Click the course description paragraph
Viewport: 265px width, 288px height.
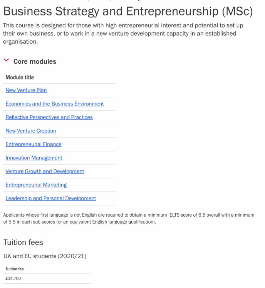[123, 34]
